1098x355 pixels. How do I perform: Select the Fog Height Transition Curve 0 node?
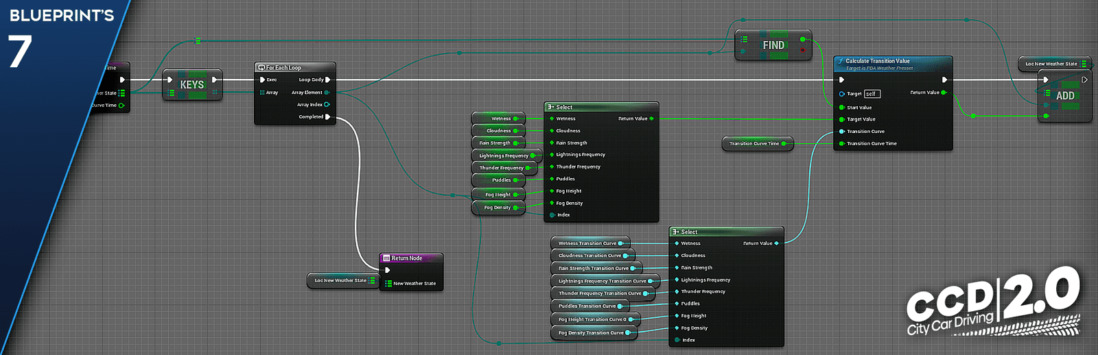[596, 319]
